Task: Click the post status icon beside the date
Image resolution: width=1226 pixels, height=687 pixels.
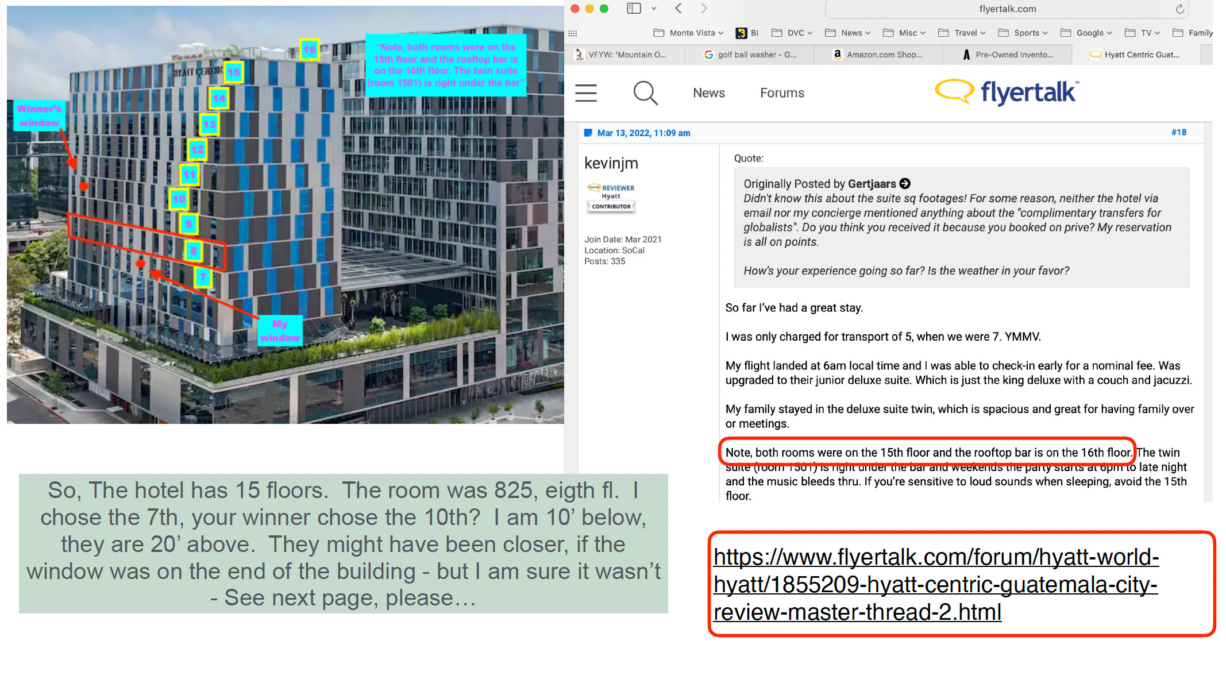Action: coord(588,133)
